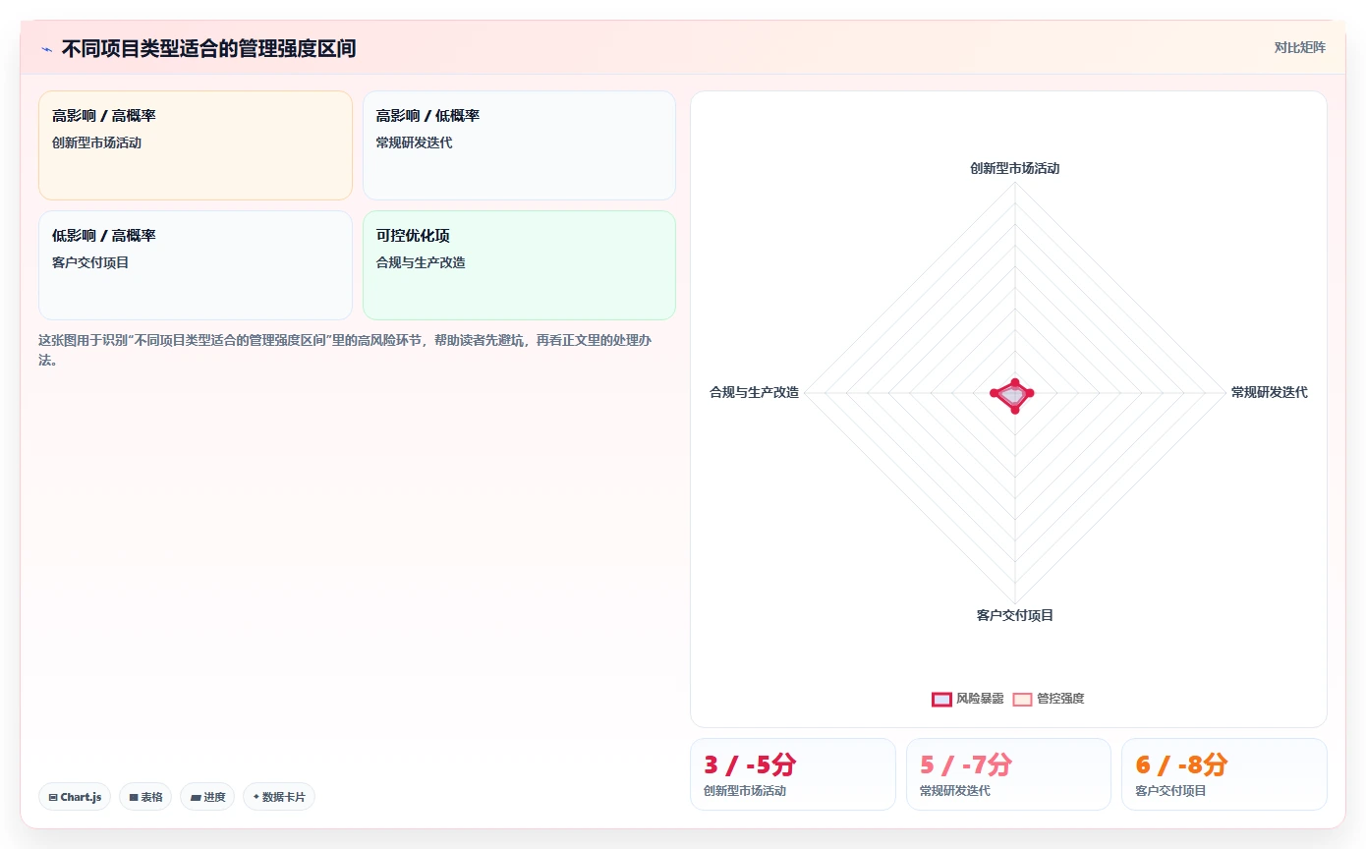The height and width of the screenshot is (849, 1366).
Task: Open the 可控优化项 card
Action: [x=519, y=265]
